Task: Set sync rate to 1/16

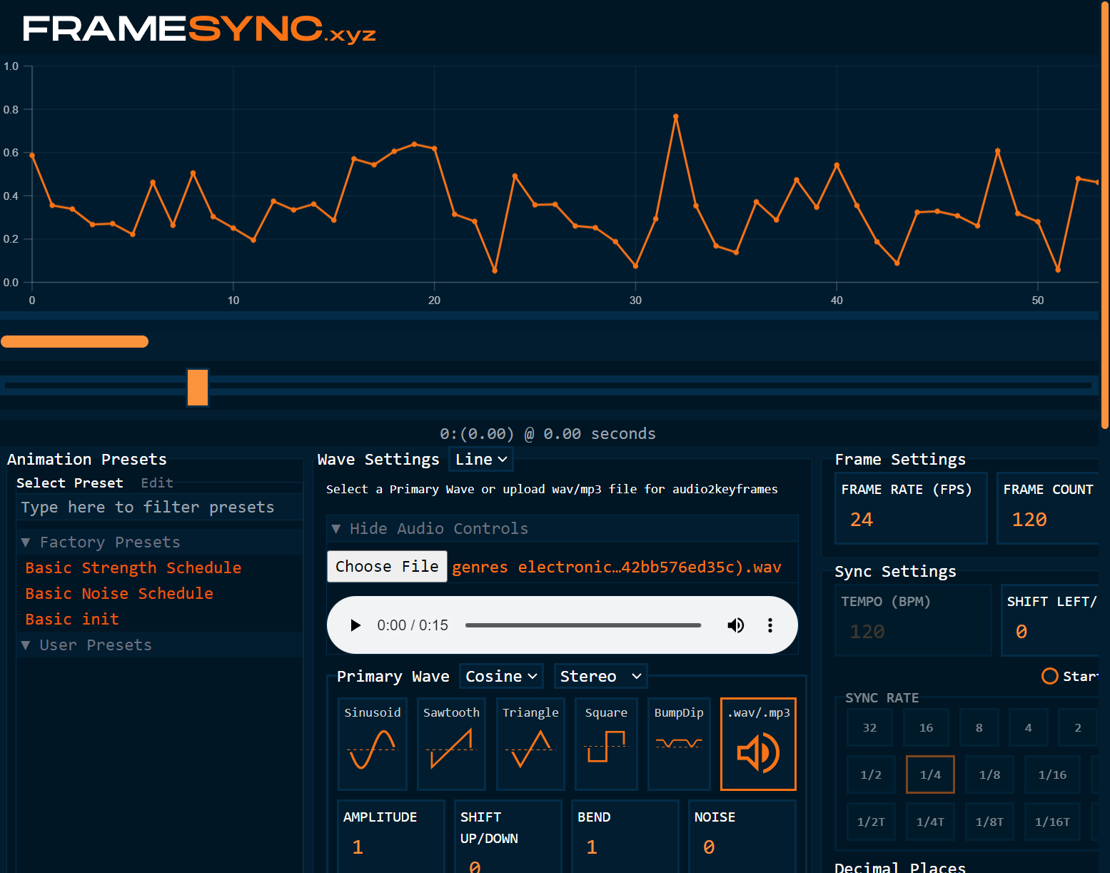Action: [1052, 774]
